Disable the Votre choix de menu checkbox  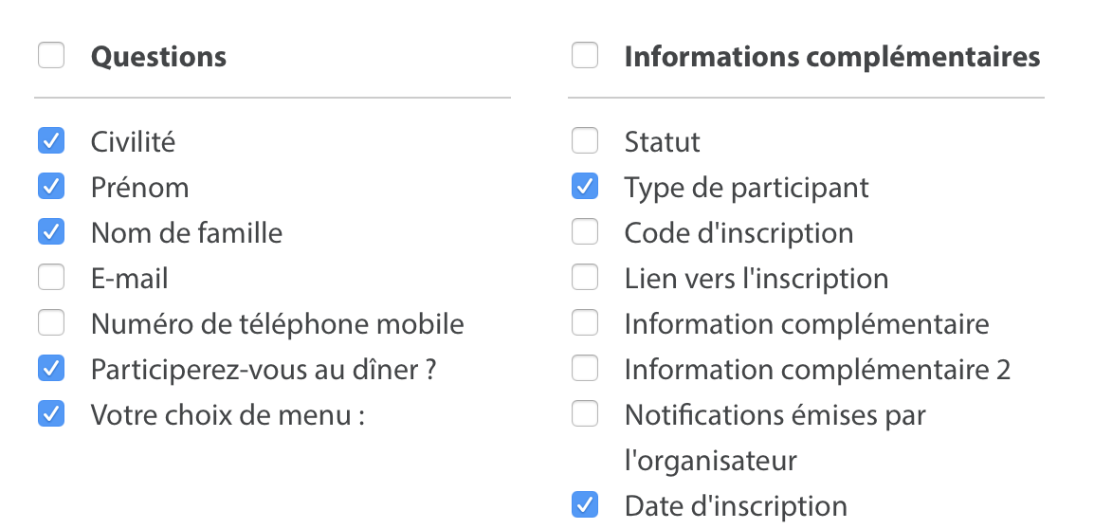point(51,414)
